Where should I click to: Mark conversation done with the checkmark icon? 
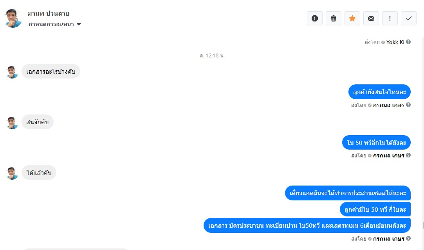click(x=409, y=18)
